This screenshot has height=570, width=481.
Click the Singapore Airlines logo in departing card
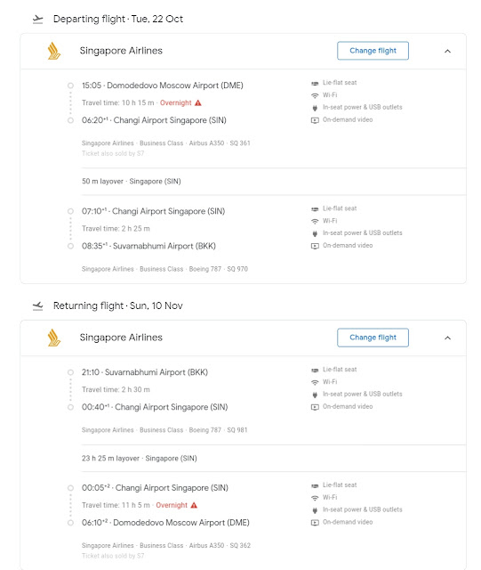coord(53,51)
